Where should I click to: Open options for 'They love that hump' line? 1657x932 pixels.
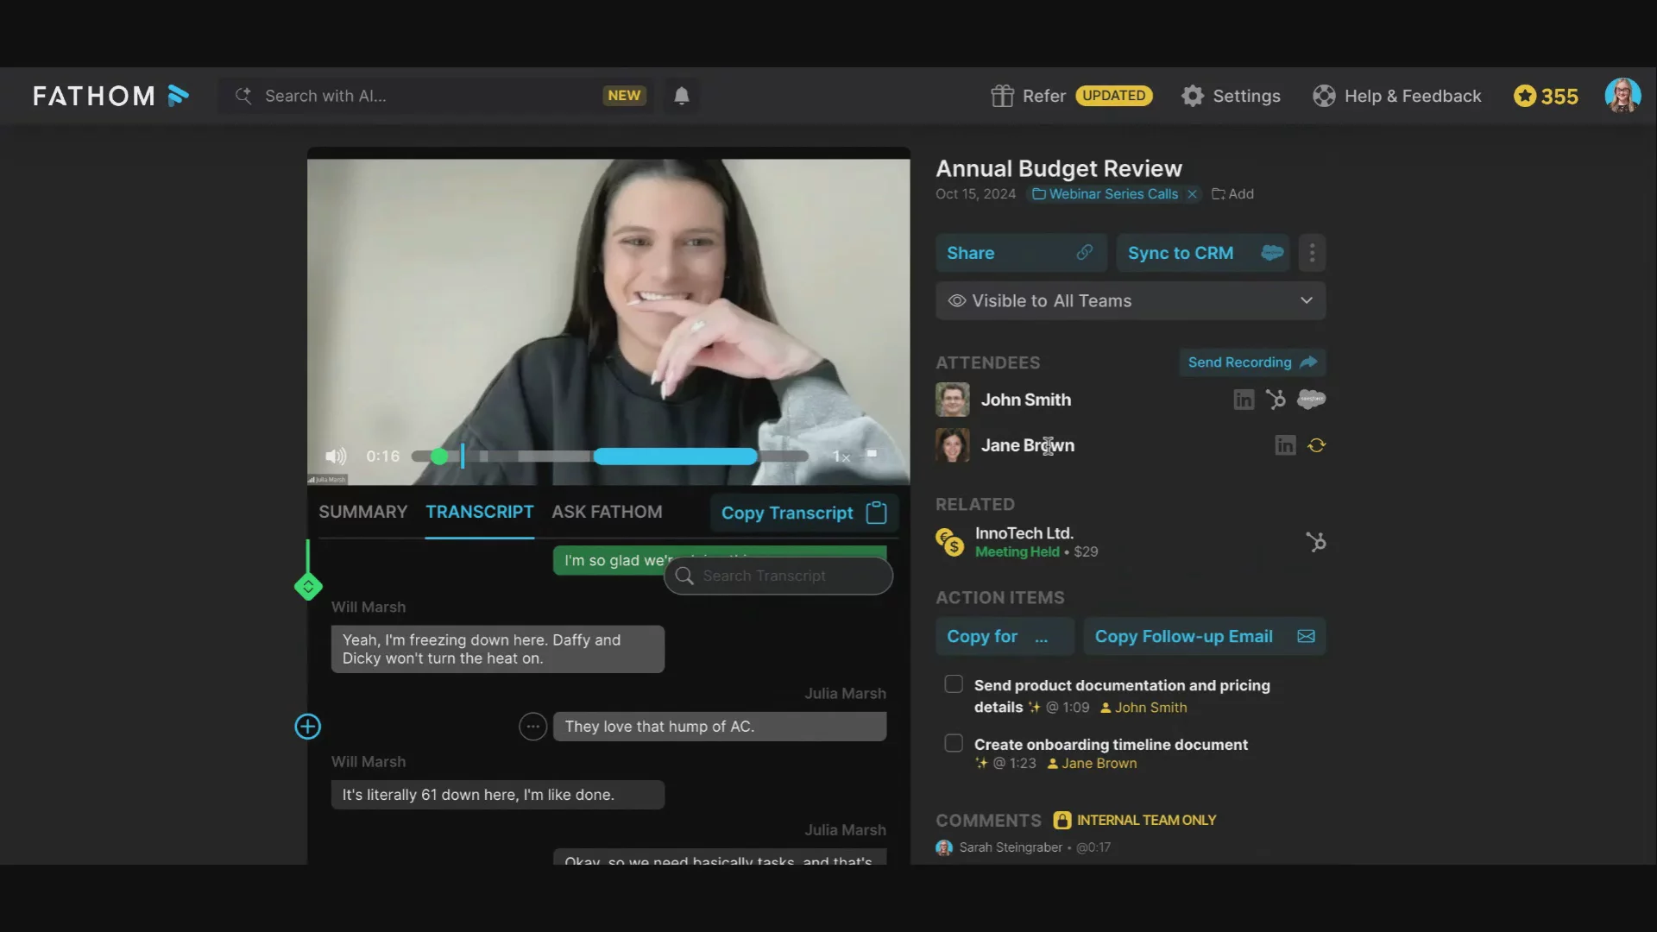click(x=533, y=727)
